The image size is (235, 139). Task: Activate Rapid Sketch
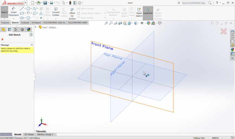coord(139,12)
